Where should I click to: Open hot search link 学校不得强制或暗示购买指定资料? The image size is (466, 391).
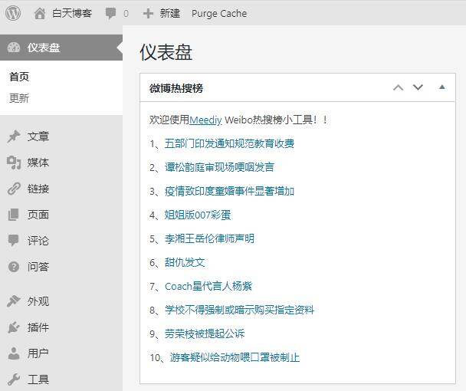point(240,310)
